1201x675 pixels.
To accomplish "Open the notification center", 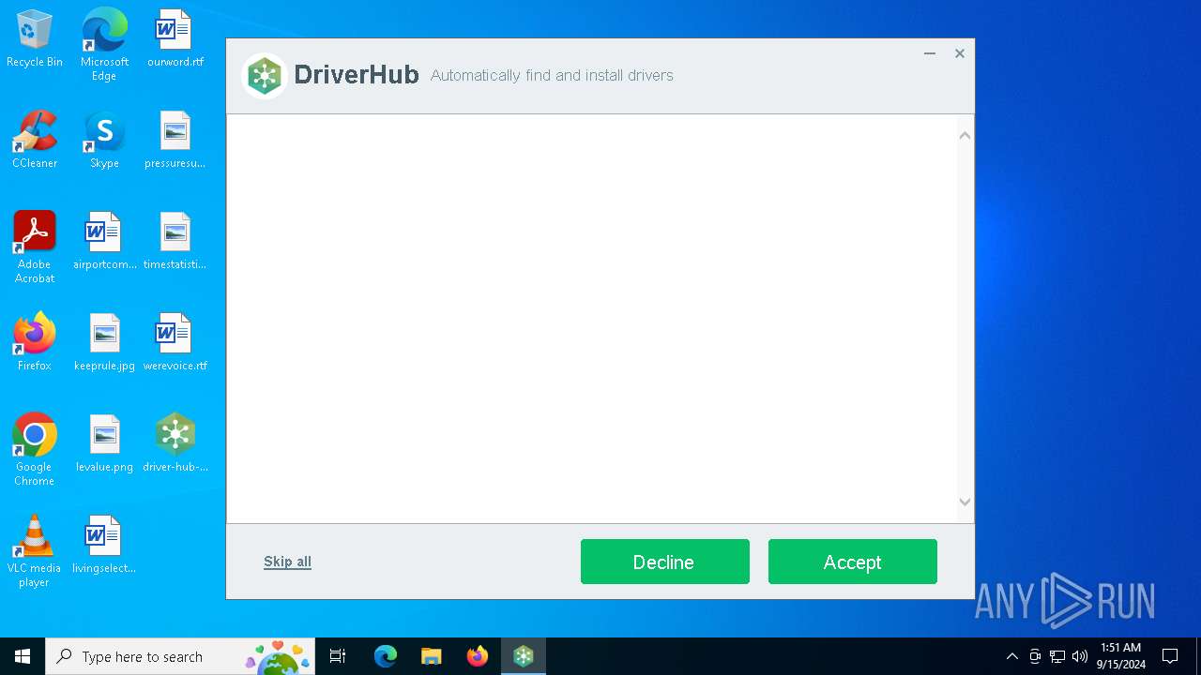I will 1170,656.
